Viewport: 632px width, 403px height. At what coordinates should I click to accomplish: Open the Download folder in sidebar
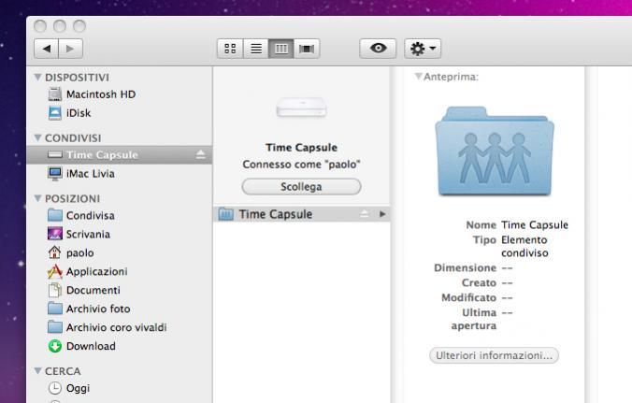point(120,346)
